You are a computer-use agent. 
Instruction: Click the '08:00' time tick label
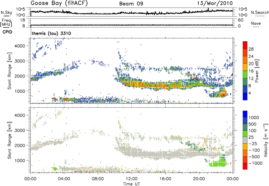tap(98, 179)
